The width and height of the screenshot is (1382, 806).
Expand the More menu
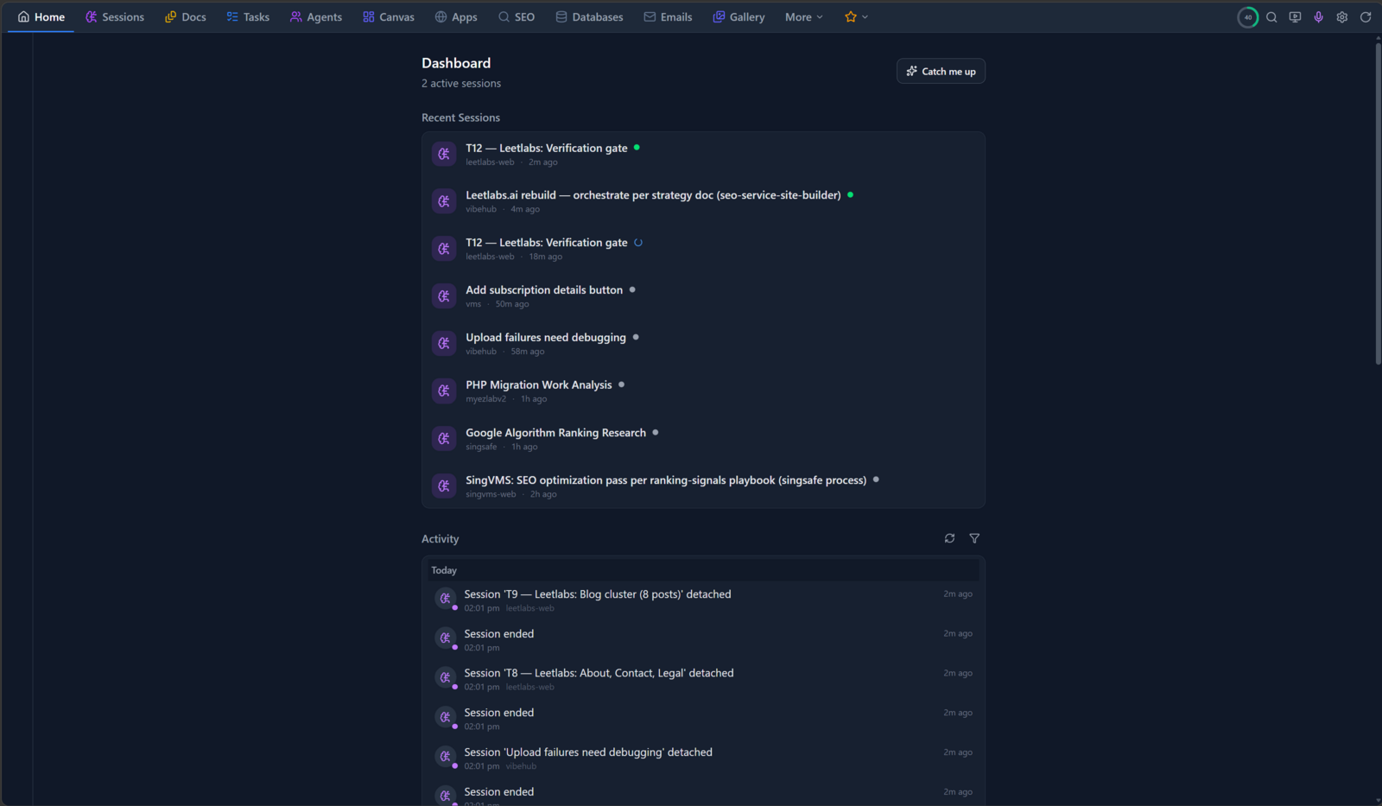click(x=803, y=16)
